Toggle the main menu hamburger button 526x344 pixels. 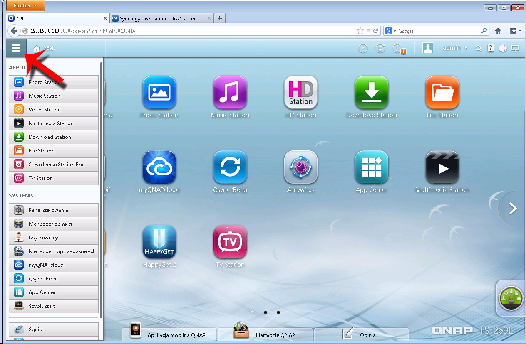(16, 48)
